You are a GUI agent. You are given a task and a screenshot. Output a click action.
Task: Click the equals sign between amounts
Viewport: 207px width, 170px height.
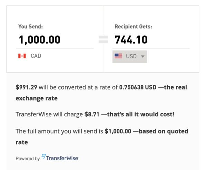coord(103,40)
